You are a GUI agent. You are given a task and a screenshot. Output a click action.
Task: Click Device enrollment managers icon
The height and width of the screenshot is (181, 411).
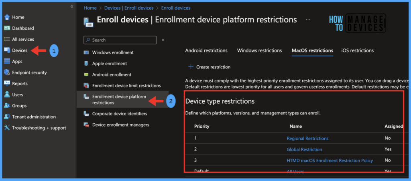pos(86,125)
